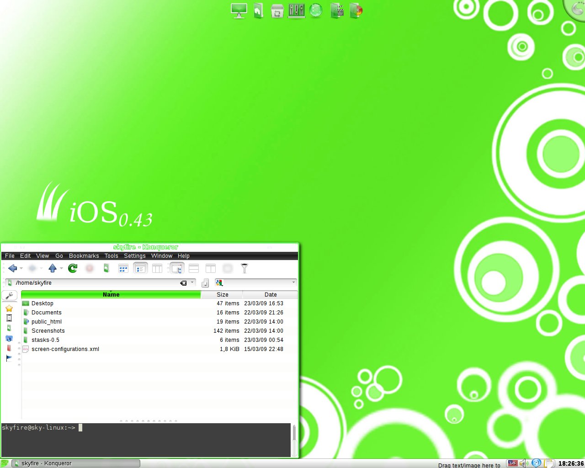This screenshot has height=468, width=585.
Task: Expand the search bar dropdown arrow
Action: (x=293, y=282)
